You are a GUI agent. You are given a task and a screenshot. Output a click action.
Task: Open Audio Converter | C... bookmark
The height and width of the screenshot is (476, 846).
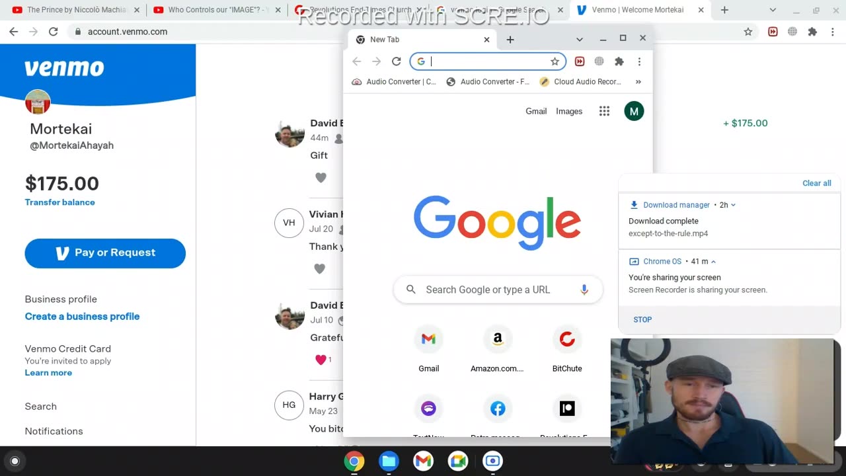point(394,82)
